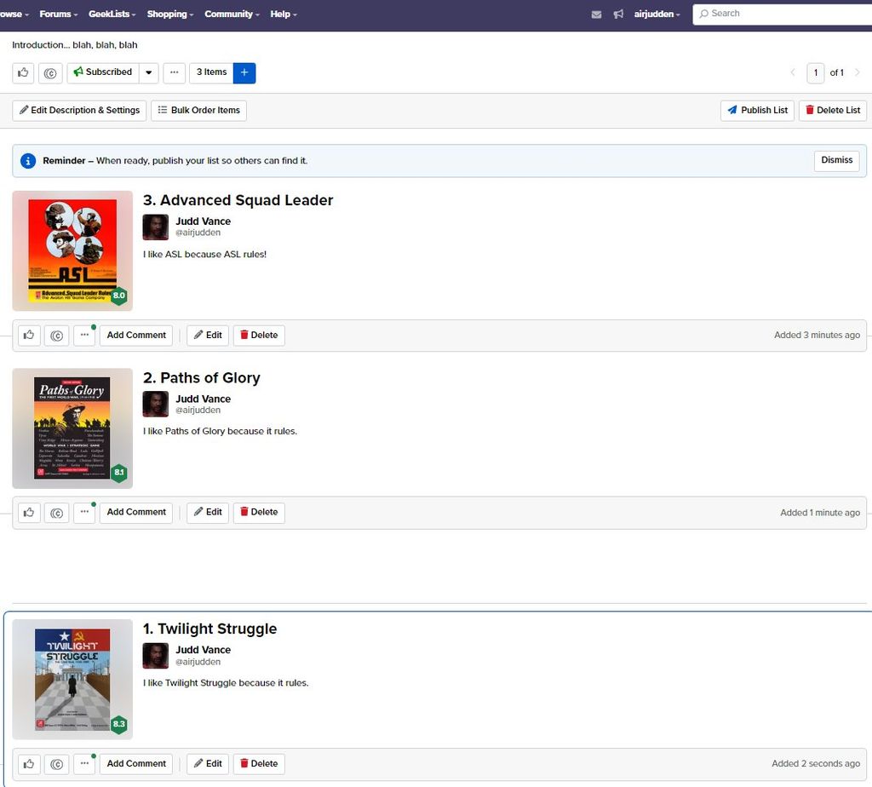
Task: Tip GeekGold on Paths of Glory item
Action: click(x=56, y=512)
